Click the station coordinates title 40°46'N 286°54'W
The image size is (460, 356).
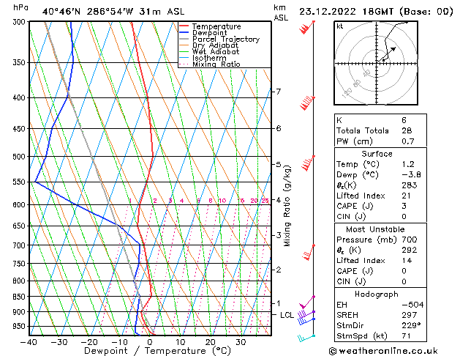88,12
